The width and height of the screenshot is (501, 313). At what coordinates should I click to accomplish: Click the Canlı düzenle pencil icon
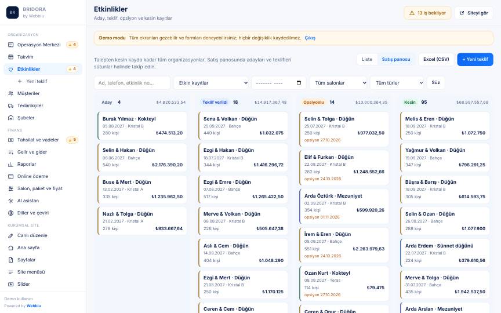coord(10,235)
